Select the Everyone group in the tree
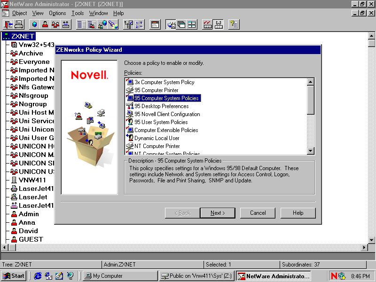The width and height of the screenshot is (376, 282). tap(34, 62)
